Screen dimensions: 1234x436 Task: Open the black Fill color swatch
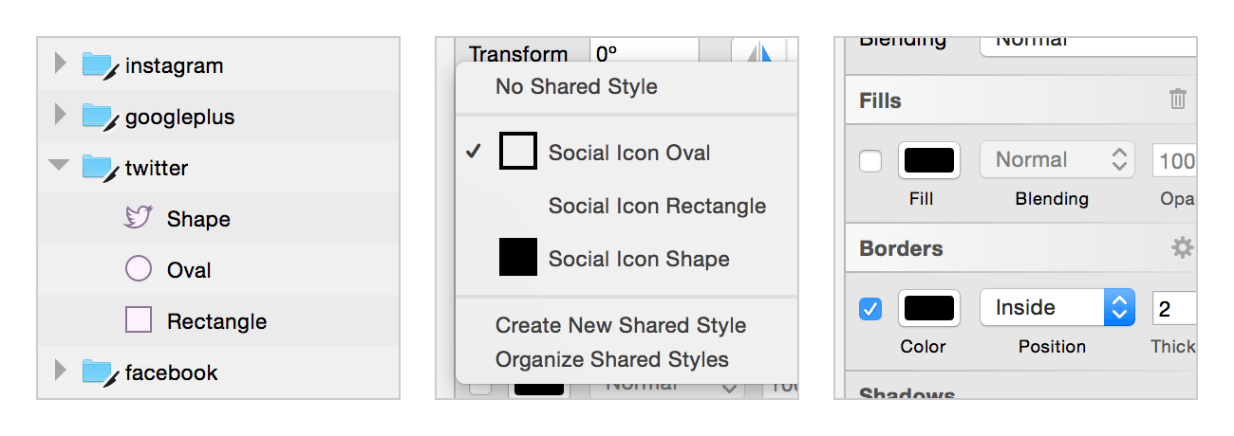(929, 160)
